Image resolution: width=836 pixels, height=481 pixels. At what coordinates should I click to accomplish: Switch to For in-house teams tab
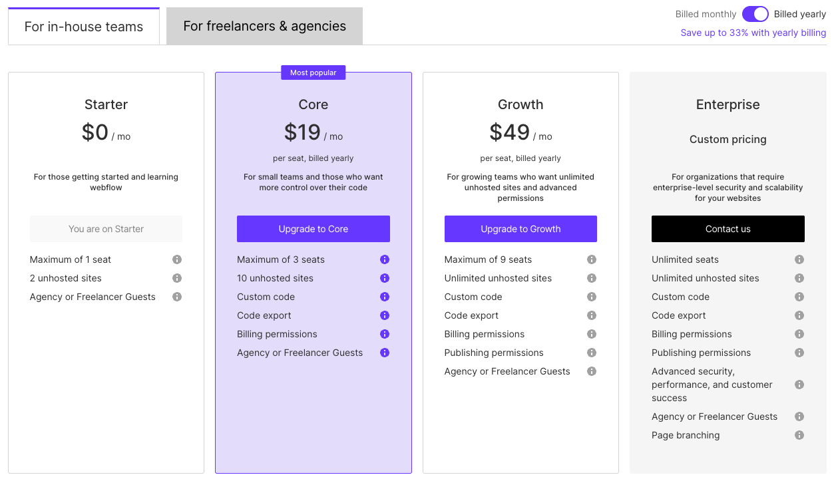tap(84, 27)
